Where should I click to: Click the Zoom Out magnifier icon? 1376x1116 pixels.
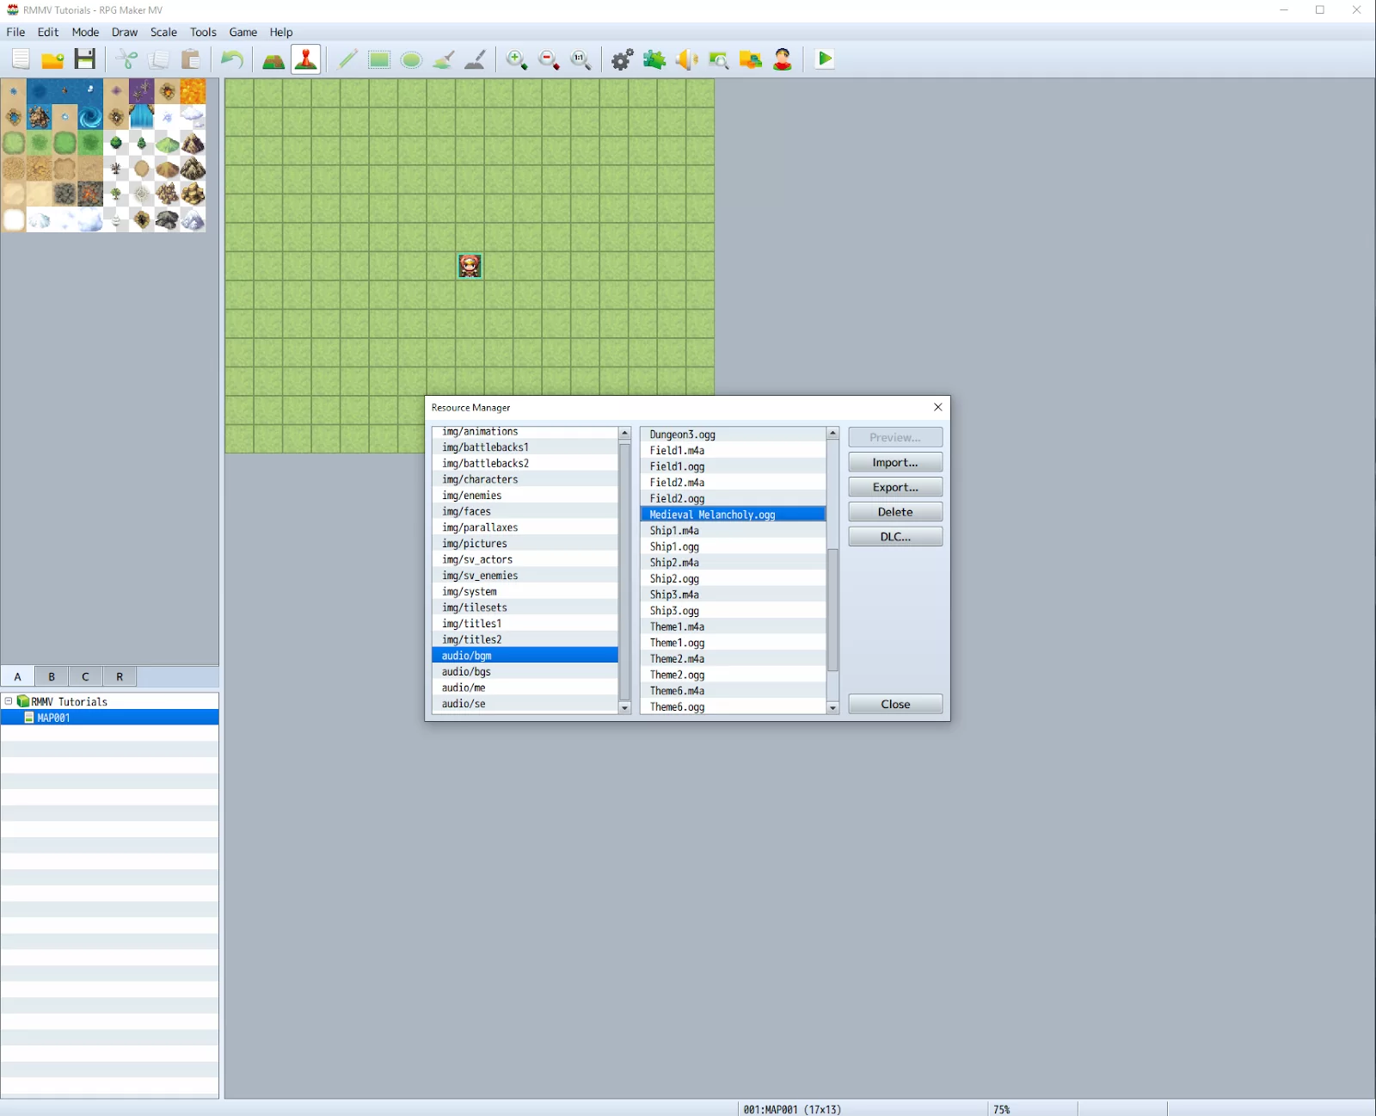click(x=549, y=59)
